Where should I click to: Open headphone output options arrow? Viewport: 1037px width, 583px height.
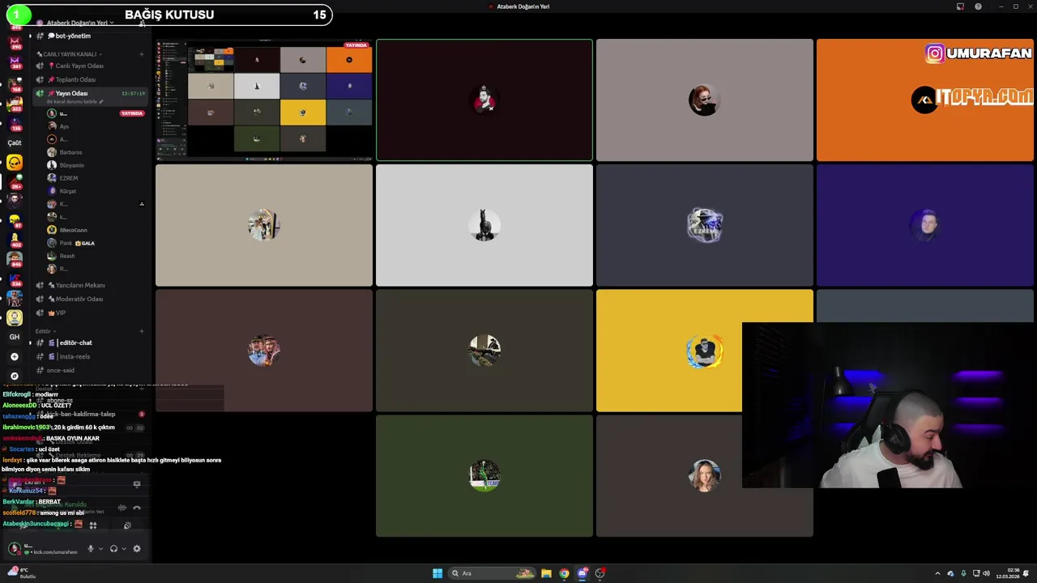click(x=123, y=549)
